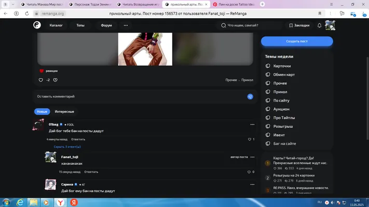Click the ReManga yin-yang logo
This screenshot has height=207, width=369.
(x=37, y=25)
